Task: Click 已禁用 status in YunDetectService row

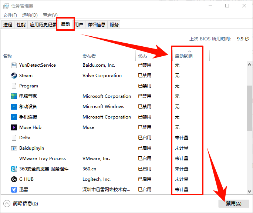Action: pos(145,65)
